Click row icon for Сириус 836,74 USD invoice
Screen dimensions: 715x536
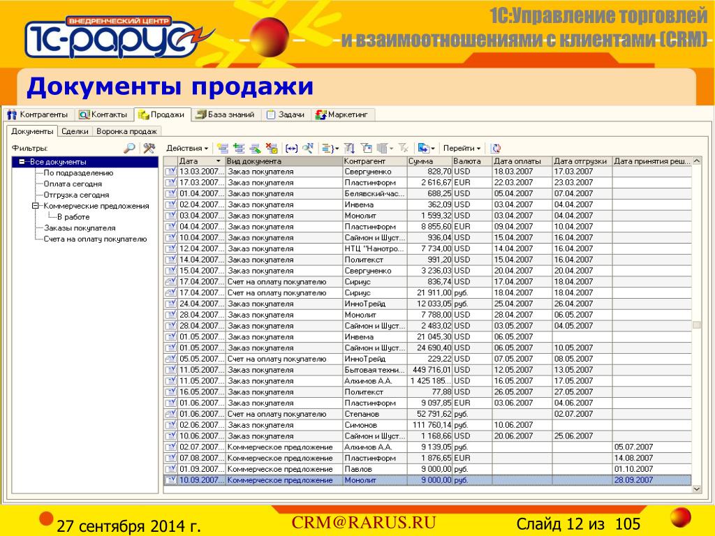[170, 282]
